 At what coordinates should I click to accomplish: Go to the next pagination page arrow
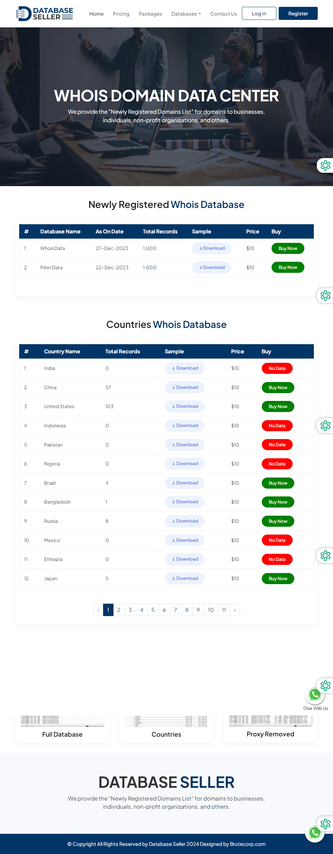(x=234, y=610)
